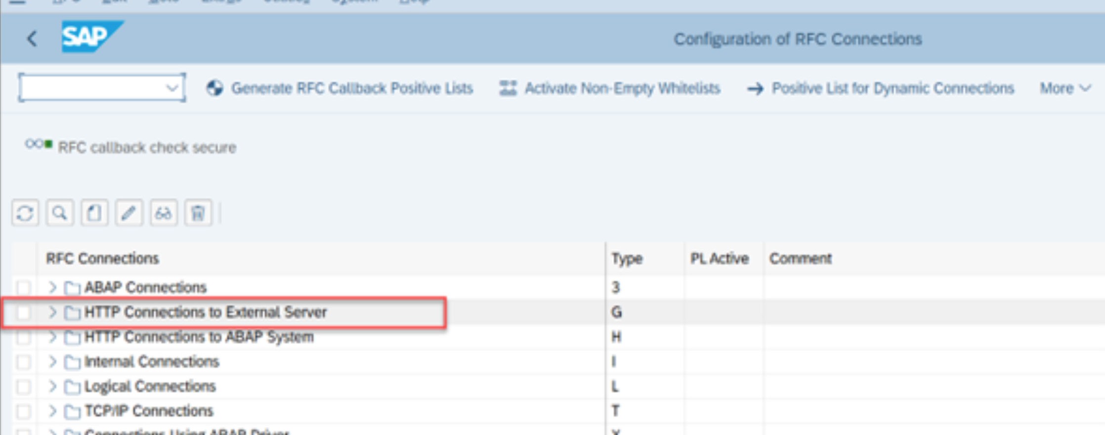Image resolution: width=1105 pixels, height=435 pixels.
Task: Click type value G in HTTP External row
Action: (x=616, y=312)
